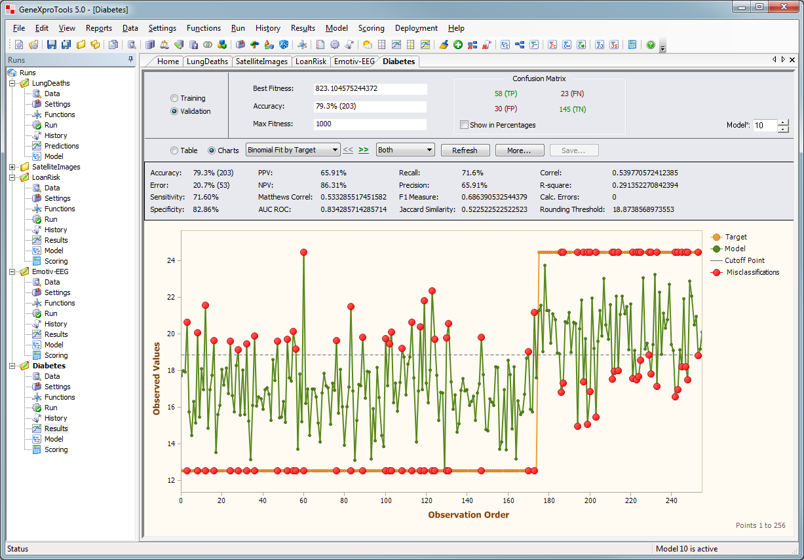Open the toolbar calculator icon

click(x=632, y=44)
